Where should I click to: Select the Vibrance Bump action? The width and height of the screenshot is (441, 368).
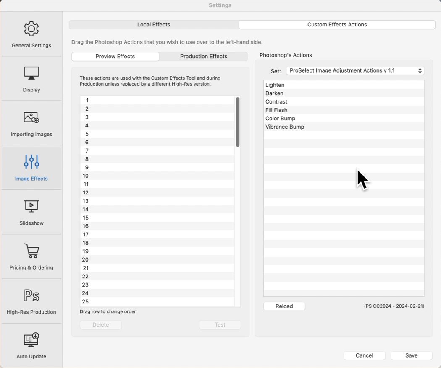pos(285,127)
